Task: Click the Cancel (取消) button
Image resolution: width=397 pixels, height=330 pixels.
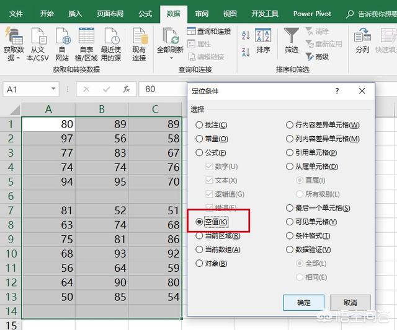Action: click(x=350, y=303)
